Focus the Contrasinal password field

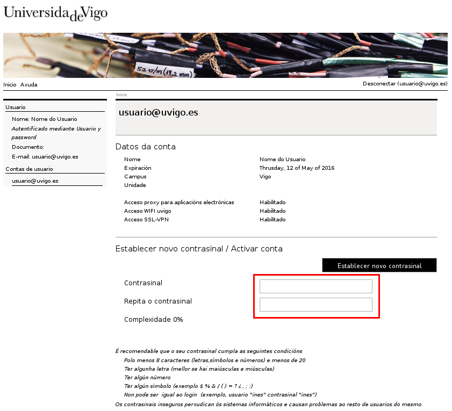(315, 286)
